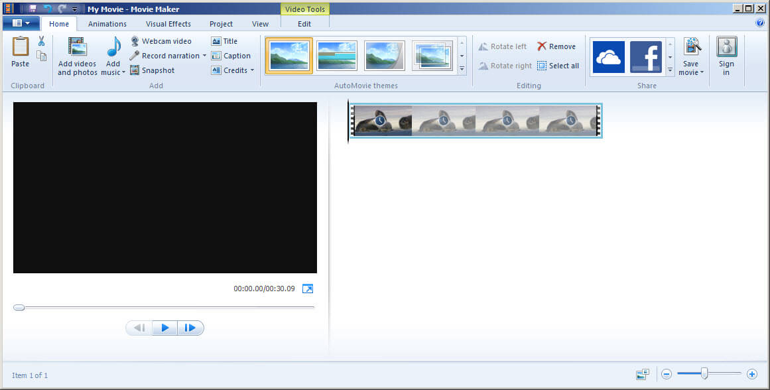Start Webcam video capture
Screen dimensions: 770x390
(x=161, y=41)
